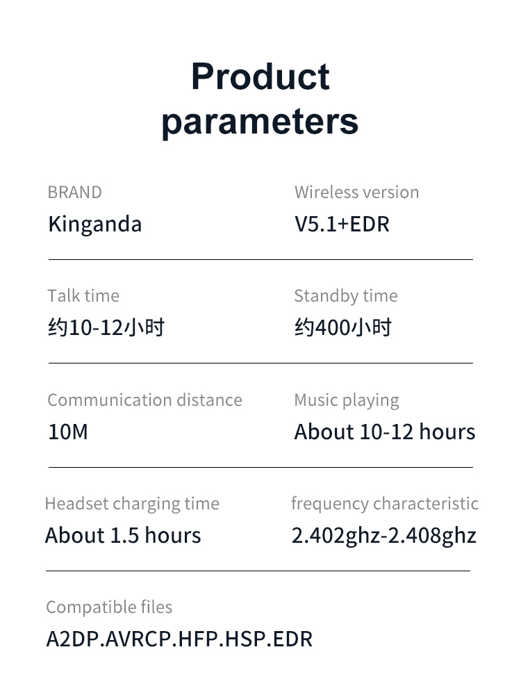Select the "Compatible files" label
The height and width of the screenshot is (695, 521).
point(109,607)
